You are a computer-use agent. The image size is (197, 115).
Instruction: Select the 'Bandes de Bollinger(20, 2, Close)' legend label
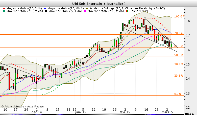[x=111, y=8]
